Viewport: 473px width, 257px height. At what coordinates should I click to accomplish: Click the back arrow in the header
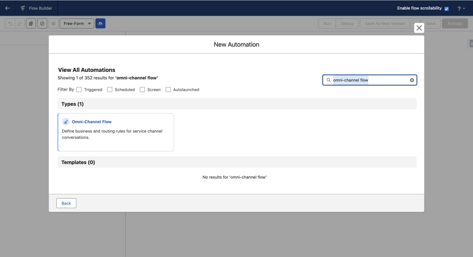[x=7, y=8]
